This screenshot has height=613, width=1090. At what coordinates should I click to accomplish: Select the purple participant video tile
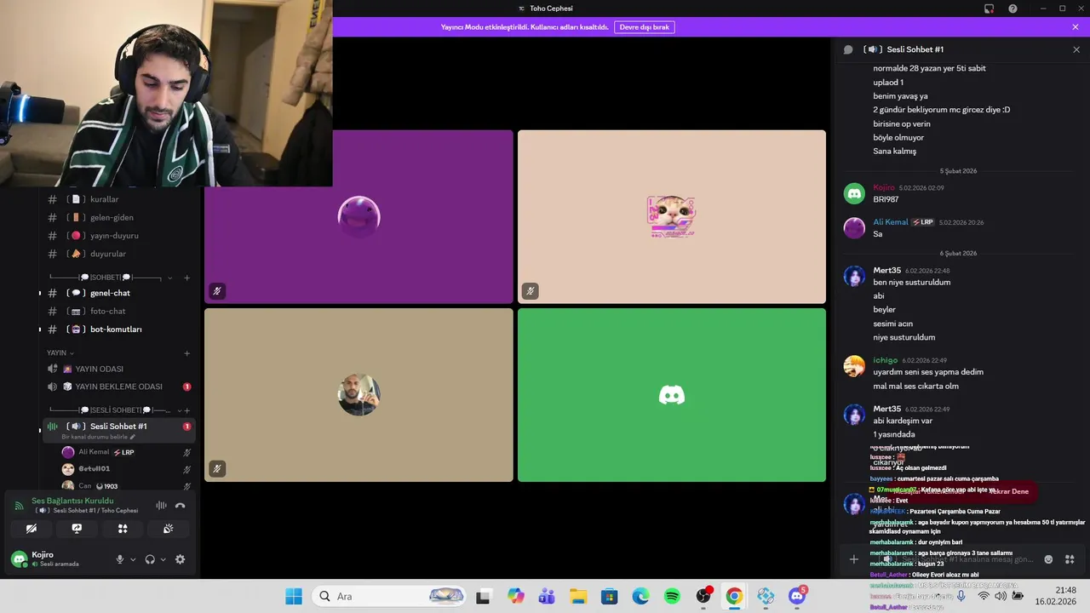[359, 216]
